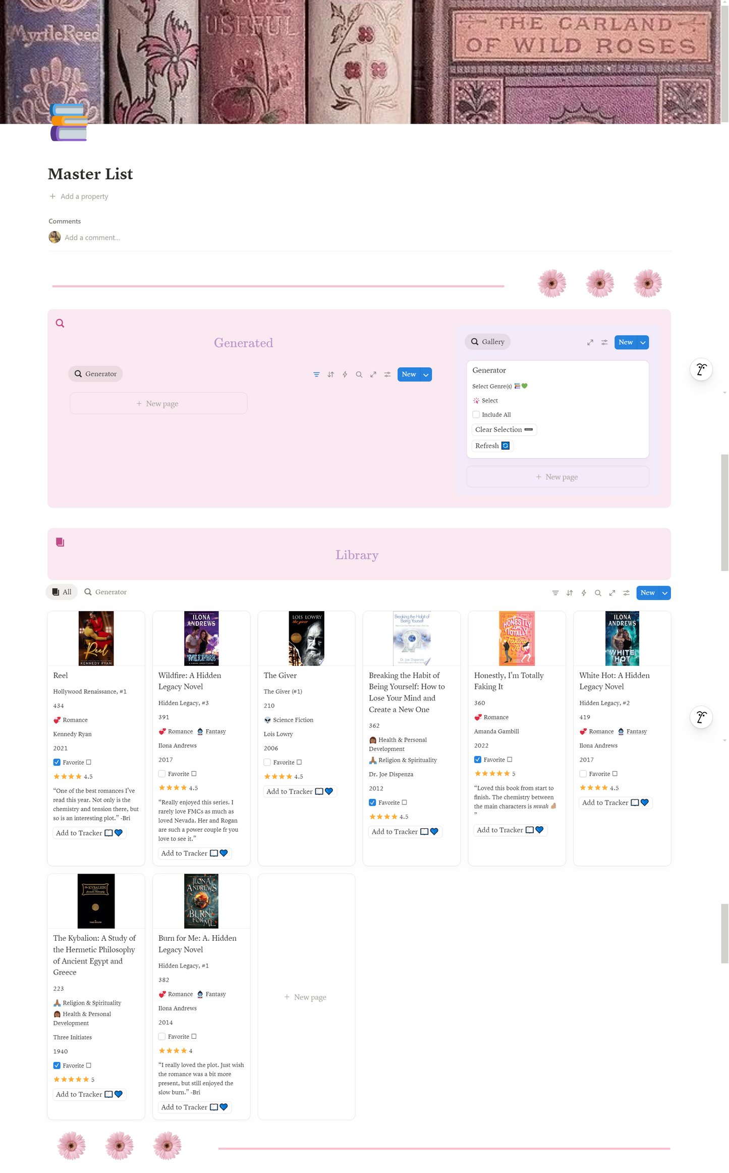Screen dimensions: 729x1173
Task: Open the Burn for Me cover thumbnail
Action: click(201, 901)
